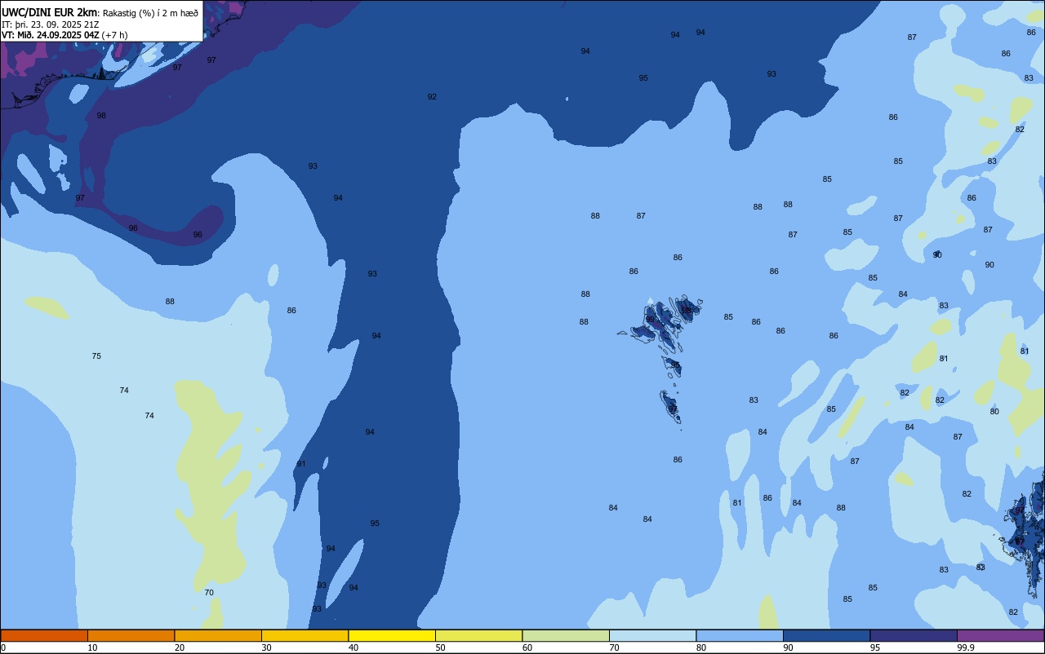
Task: Click the 'IT: þri. 23. 09. 2025 21Z' line
Action: 51,24
